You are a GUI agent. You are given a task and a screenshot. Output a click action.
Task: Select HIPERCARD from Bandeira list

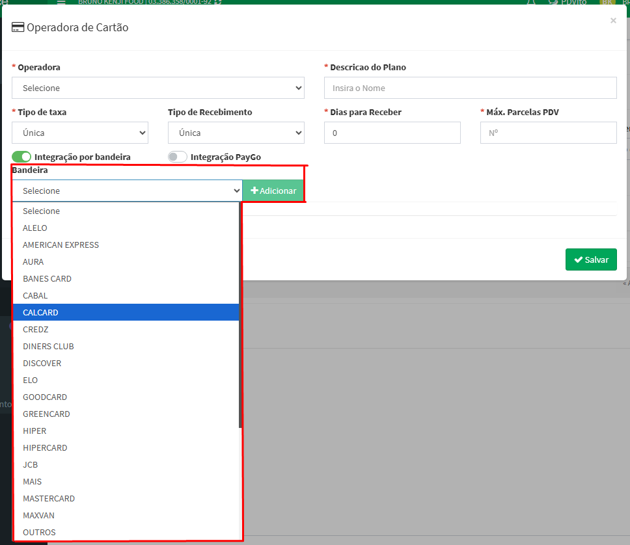(x=126, y=447)
